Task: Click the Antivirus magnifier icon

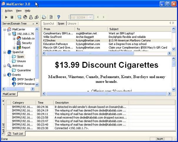Action: coord(9,66)
